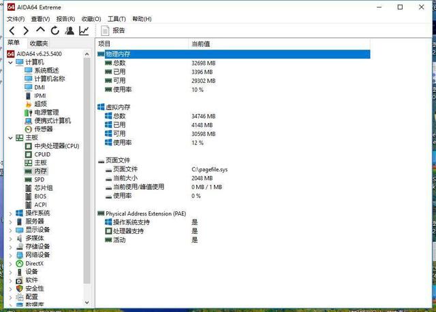Screen dimensions: 436x312
Task: Select the 虚拟内存 section heading
Action: (x=114, y=107)
